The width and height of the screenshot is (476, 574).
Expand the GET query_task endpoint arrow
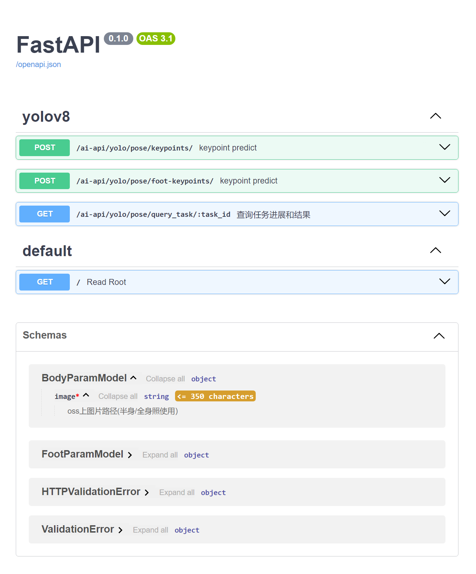point(445,213)
